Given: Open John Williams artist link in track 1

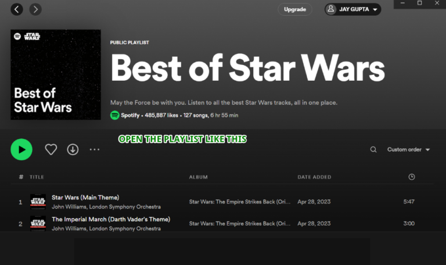Looking at the screenshot, I should coord(69,207).
